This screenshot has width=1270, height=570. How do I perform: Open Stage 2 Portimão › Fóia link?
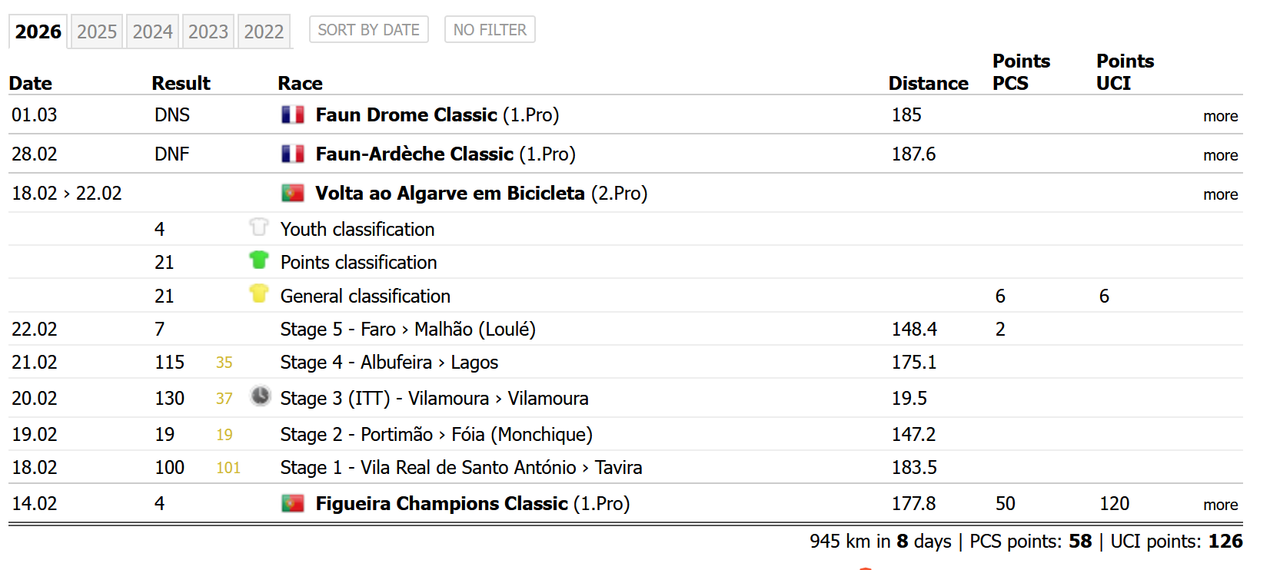pyautogui.click(x=436, y=435)
